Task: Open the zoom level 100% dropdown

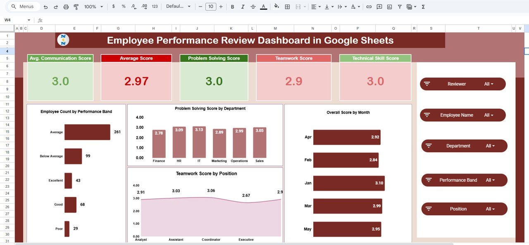Action: point(91,7)
